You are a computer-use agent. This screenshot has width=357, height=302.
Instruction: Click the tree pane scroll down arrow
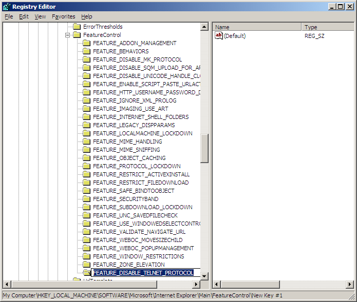pyautogui.click(x=204, y=276)
